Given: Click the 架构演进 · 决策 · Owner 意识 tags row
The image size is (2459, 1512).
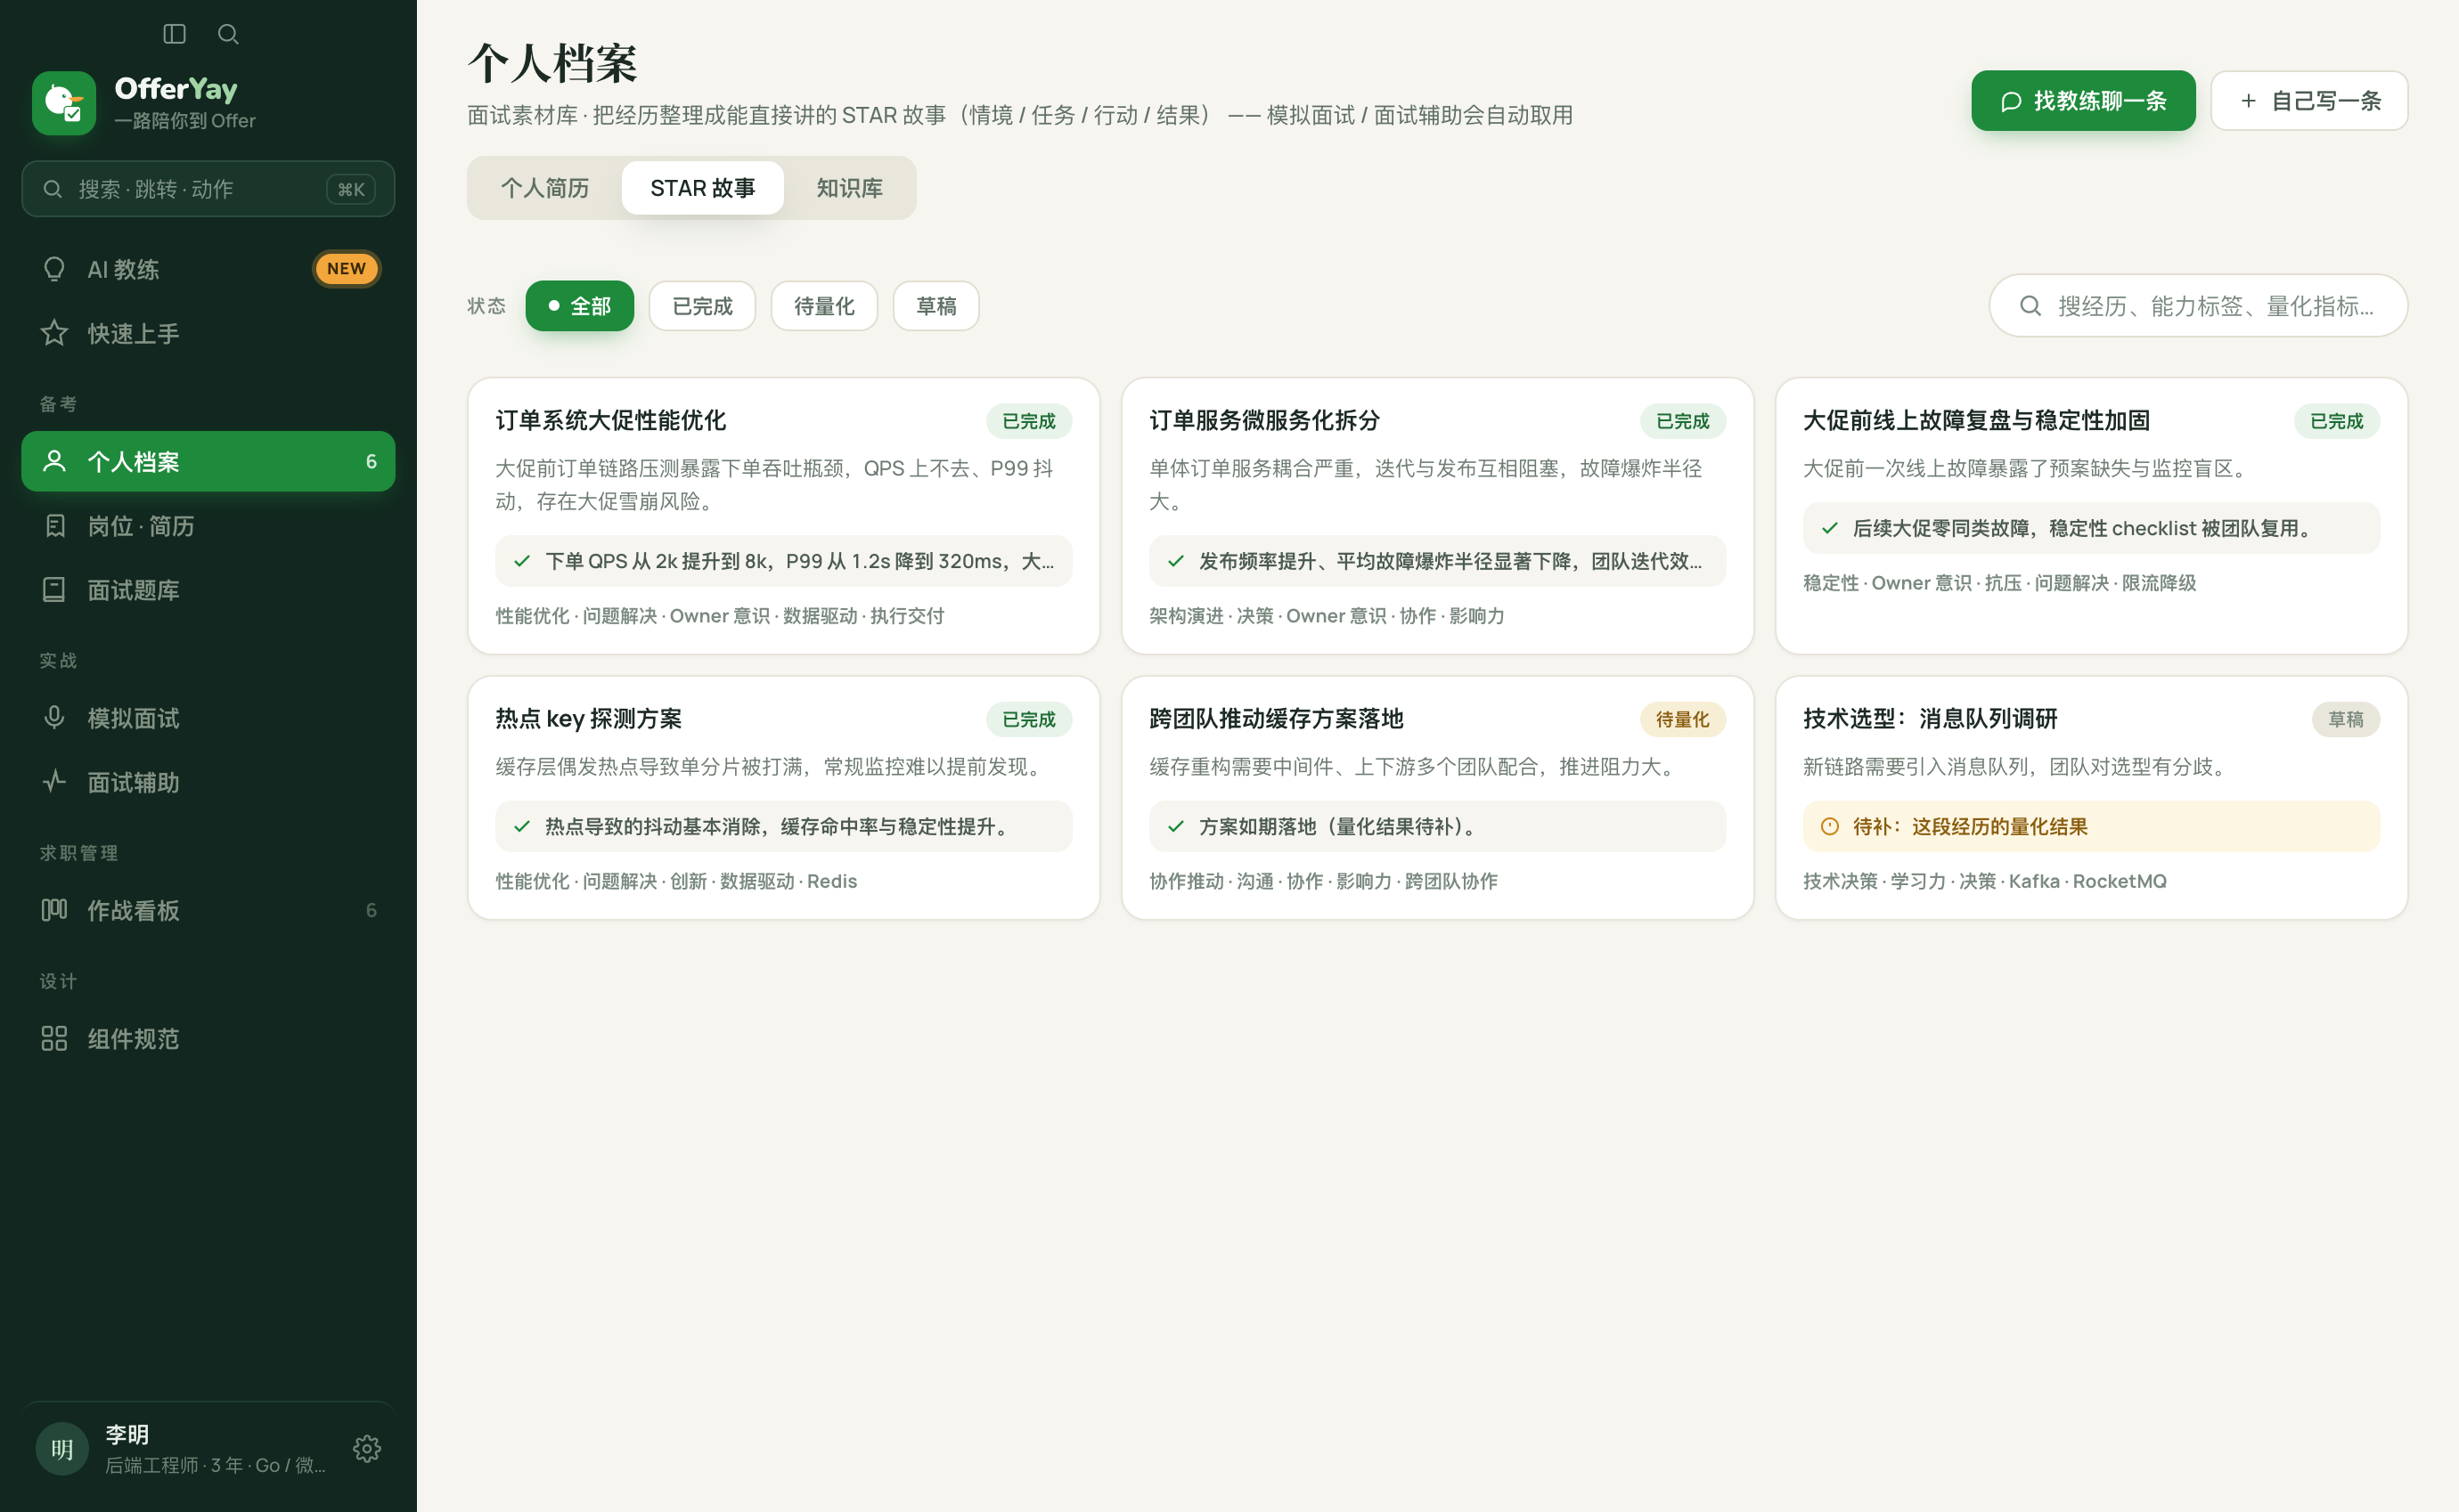Looking at the screenshot, I should (x=1327, y=616).
